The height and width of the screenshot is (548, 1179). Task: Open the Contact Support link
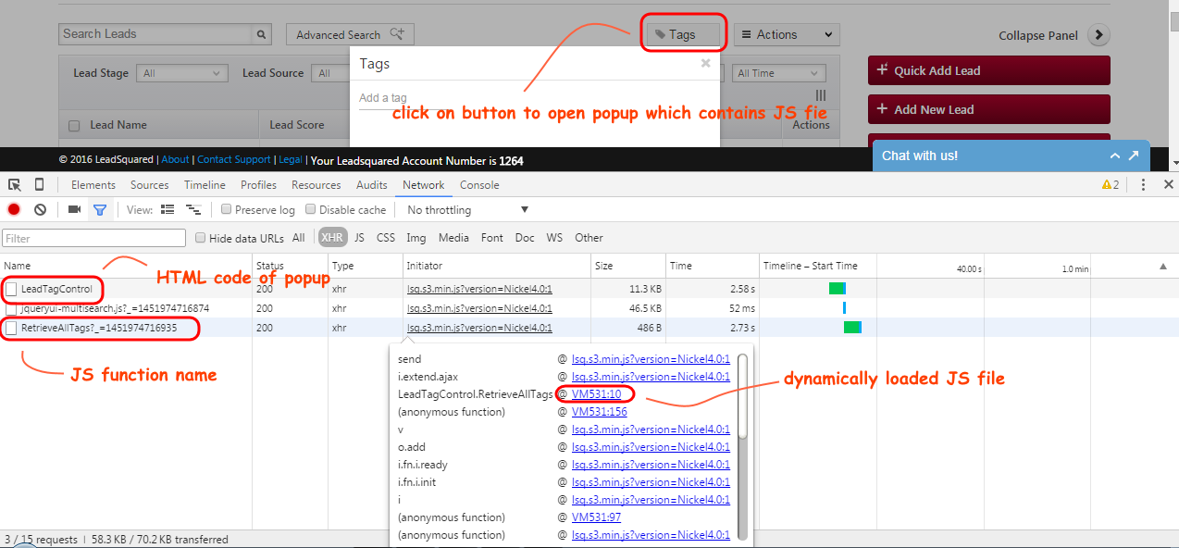pyautogui.click(x=233, y=158)
